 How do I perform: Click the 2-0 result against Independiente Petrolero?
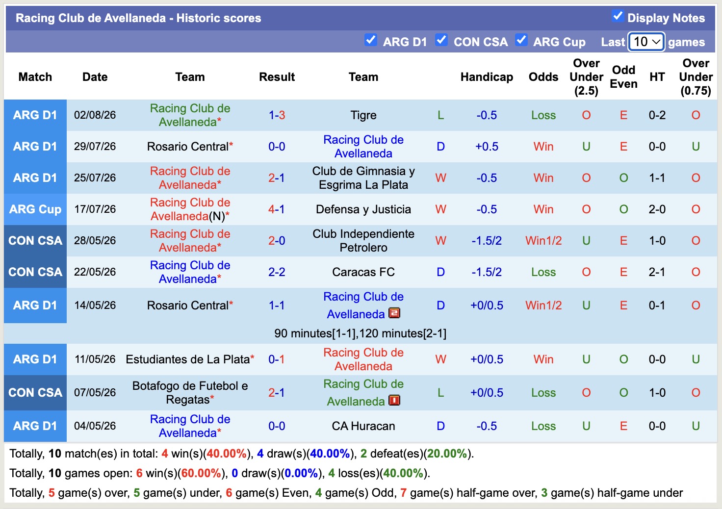coord(277,241)
